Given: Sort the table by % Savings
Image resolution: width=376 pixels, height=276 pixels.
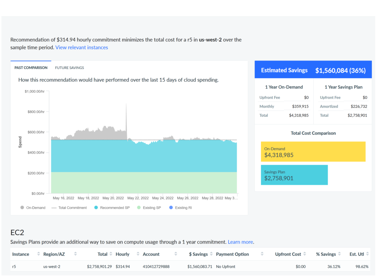Looking at the screenshot, I should pyautogui.click(x=339, y=254).
